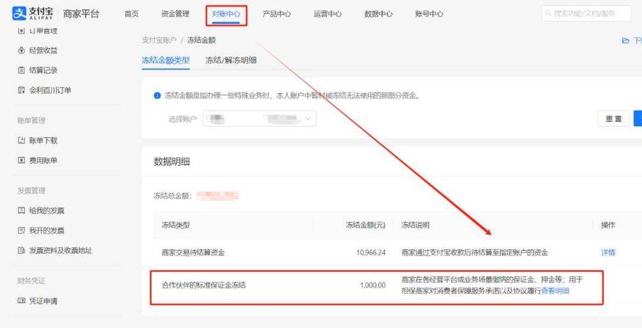Image resolution: width=642 pixels, height=328 pixels.
Task: Select the 商家交易待结算资金 row label
Action: 193,253
